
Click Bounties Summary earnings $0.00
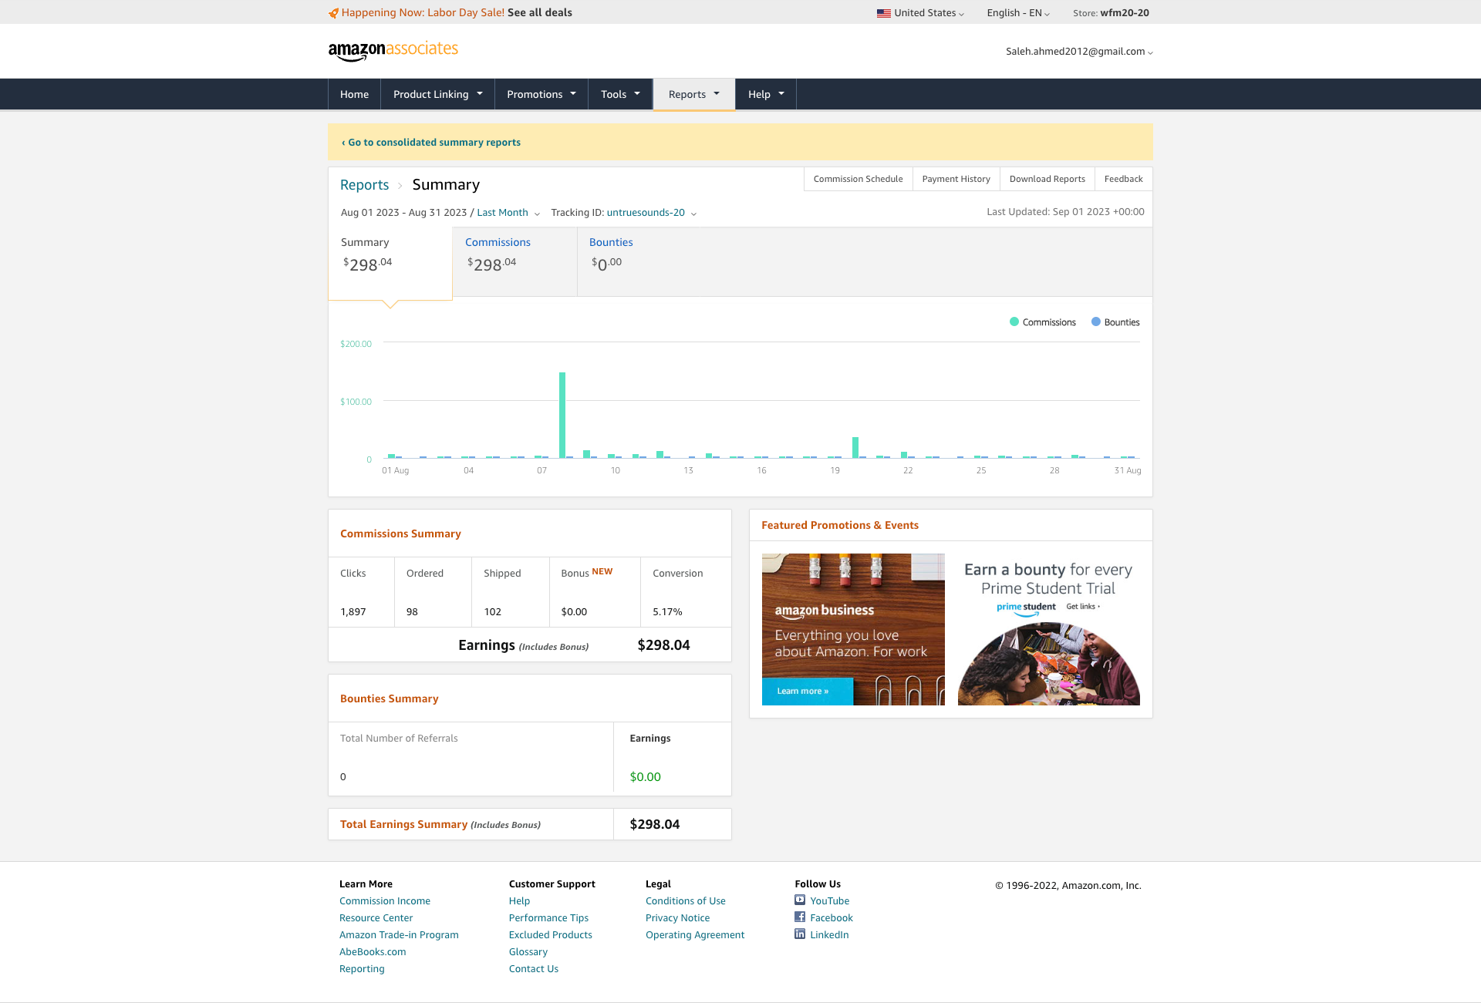[645, 776]
